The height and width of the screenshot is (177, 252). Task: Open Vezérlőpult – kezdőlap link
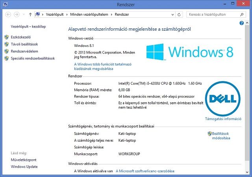click(28, 26)
